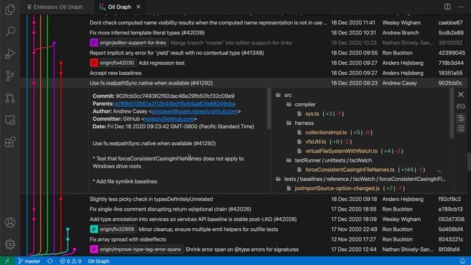Select the Git Graph tab

click(x=119, y=7)
